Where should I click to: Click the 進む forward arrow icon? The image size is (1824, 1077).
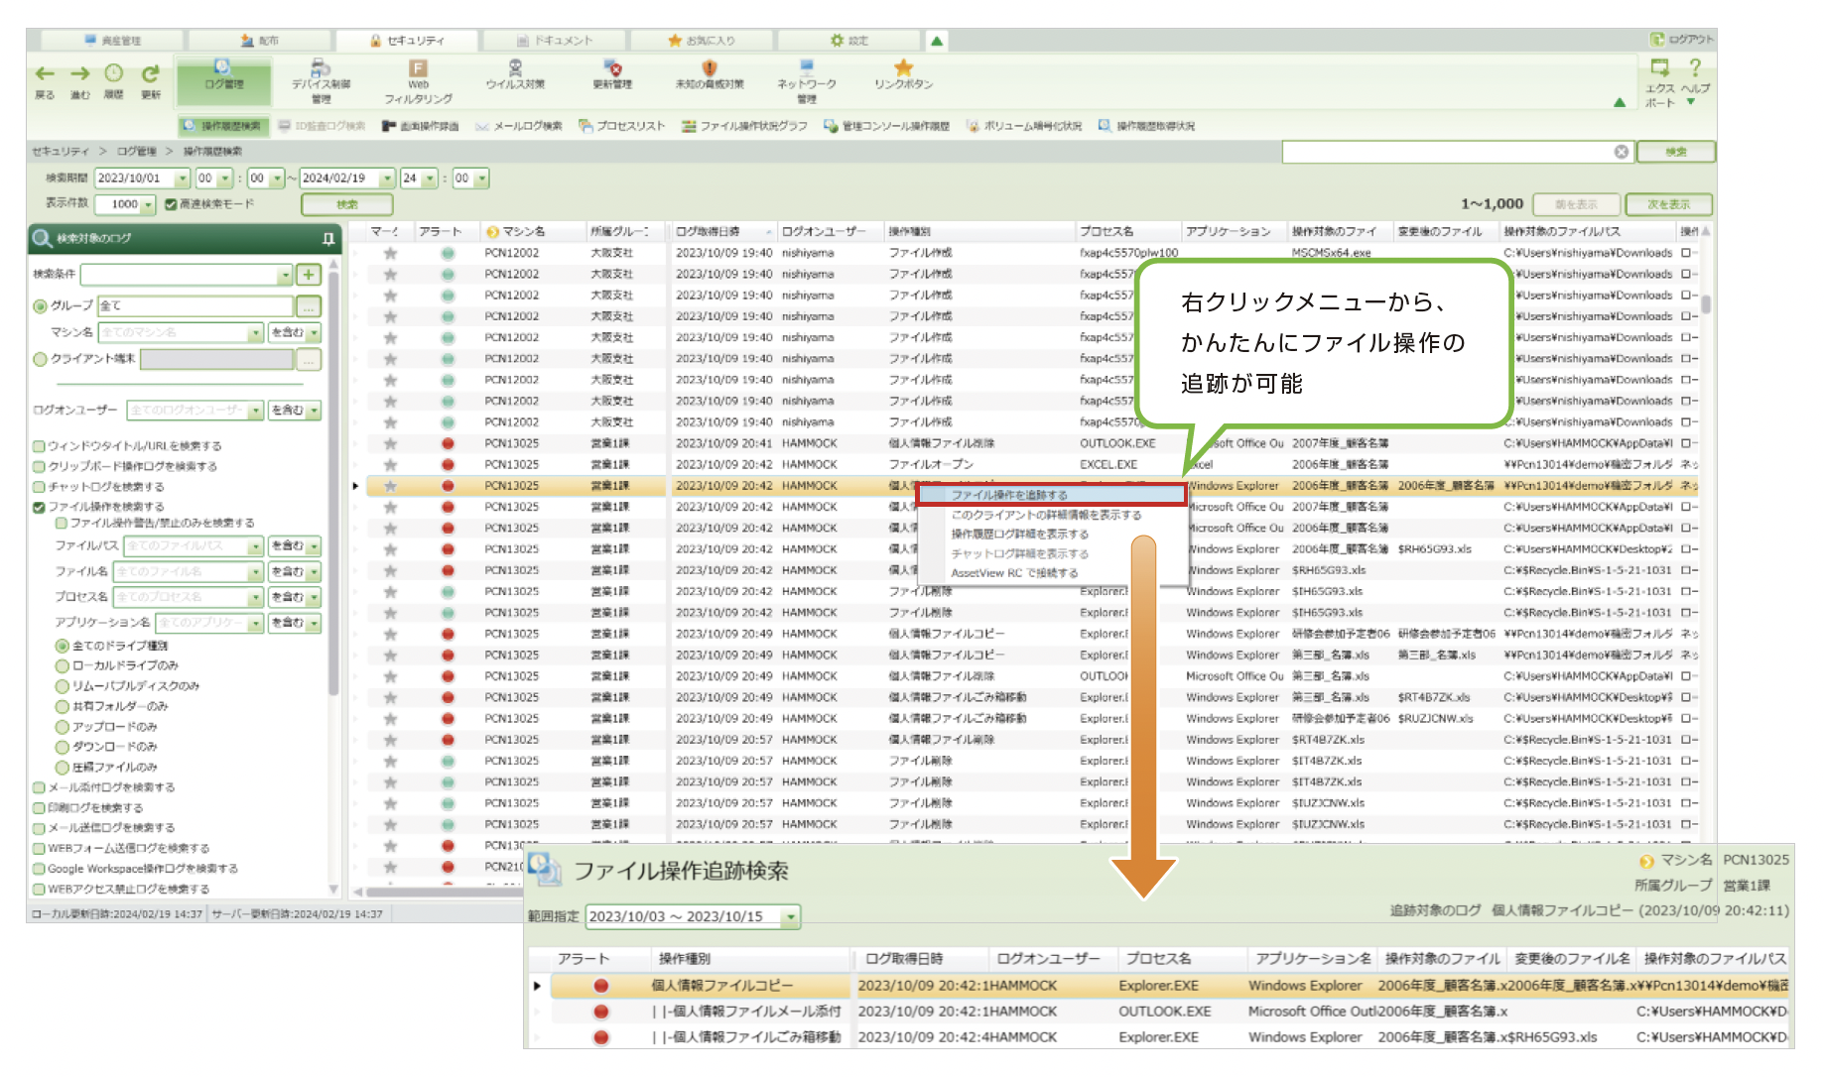(80, 74)
